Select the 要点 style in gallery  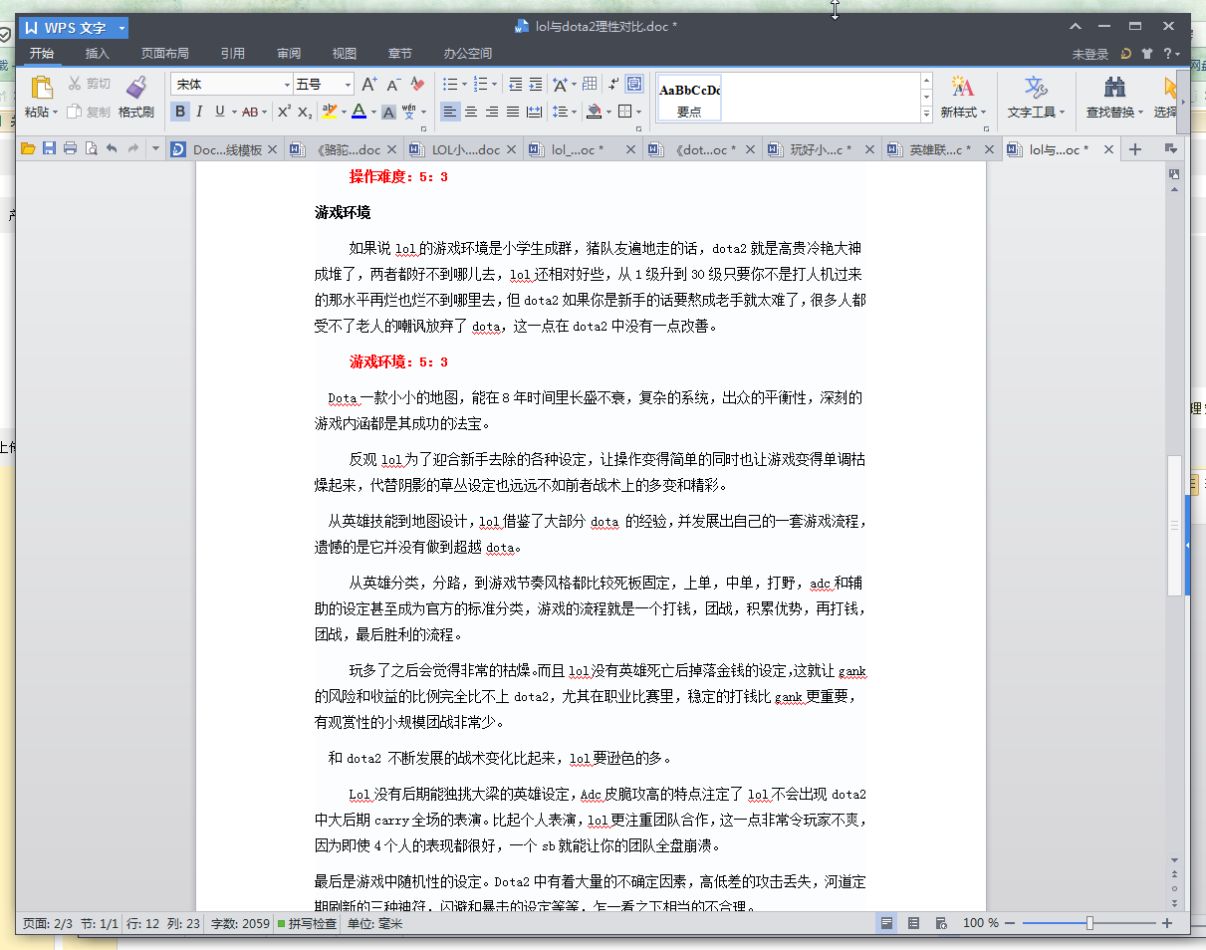coord(689,98)
